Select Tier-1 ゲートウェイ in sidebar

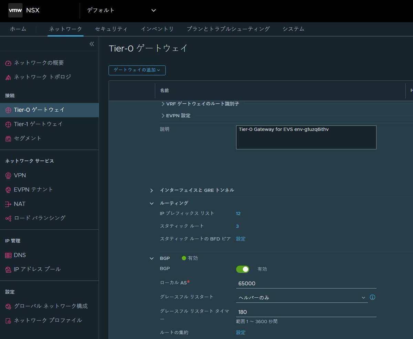[x=38, y=124]
